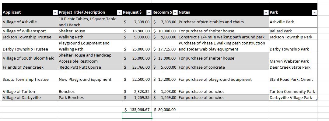Select the 23,766.00 request amount cell
The width and height of the screenshot is (329, 121).
[x=137, y=67]
